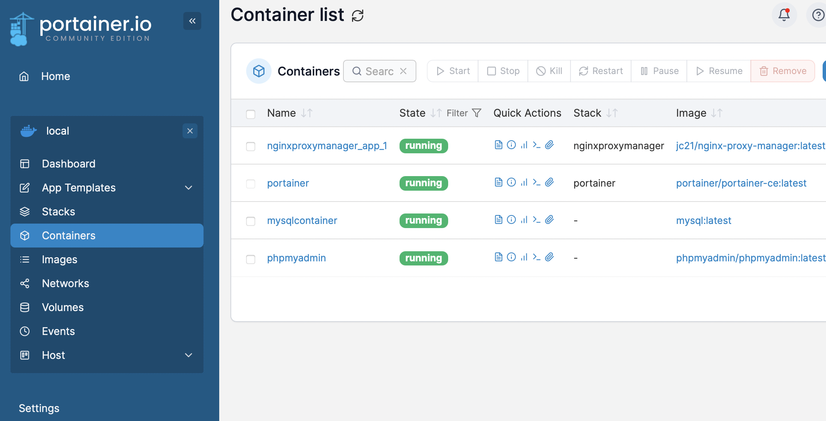Open logs for phpmyadmin container
Image resolution: width=826 pixels, height=421 pixels.
point(498,257)
